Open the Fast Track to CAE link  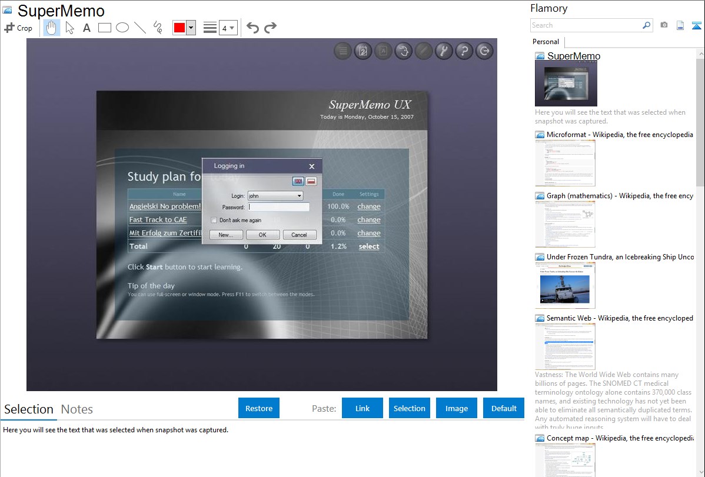pyautogui.click(x=158, y=220)
